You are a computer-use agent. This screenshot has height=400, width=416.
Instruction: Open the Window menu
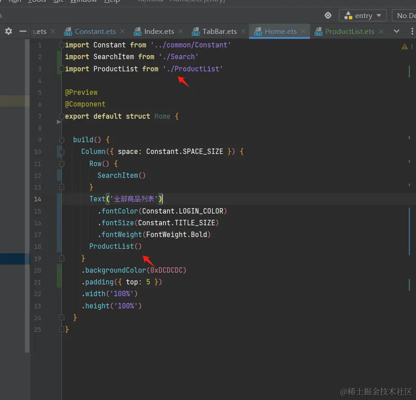tap(83, 1)
